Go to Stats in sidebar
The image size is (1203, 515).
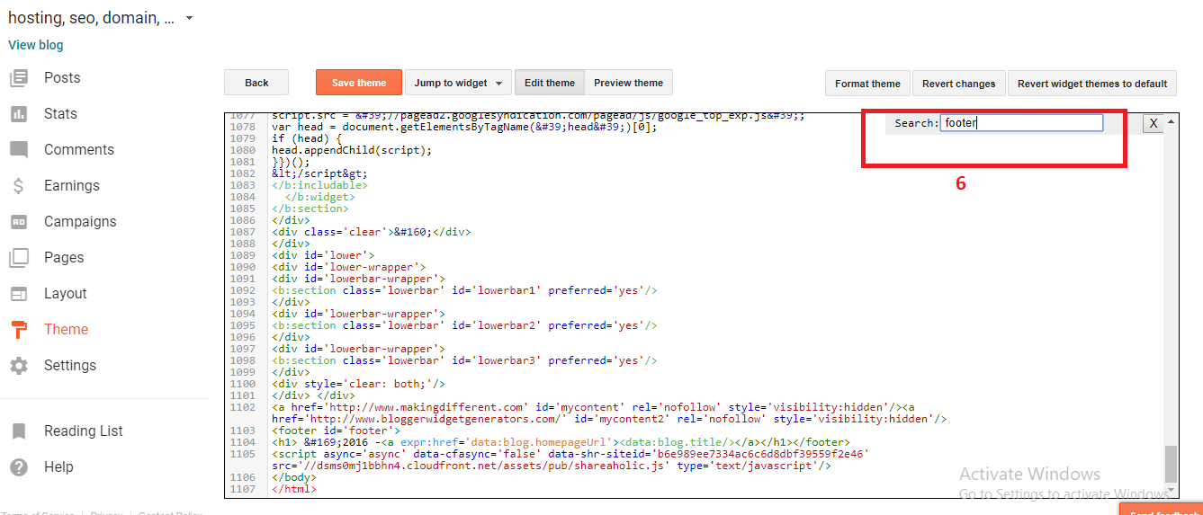pos(60,114)
